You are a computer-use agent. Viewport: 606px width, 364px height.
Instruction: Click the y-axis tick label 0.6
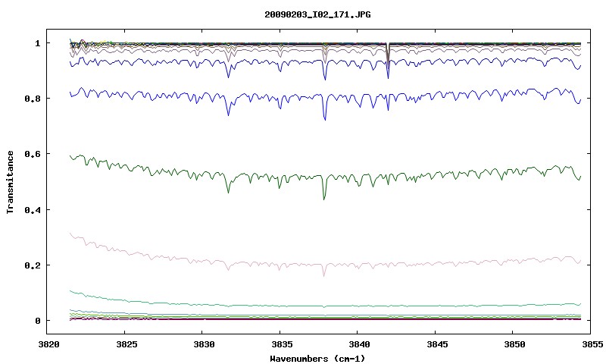point(33,154)
